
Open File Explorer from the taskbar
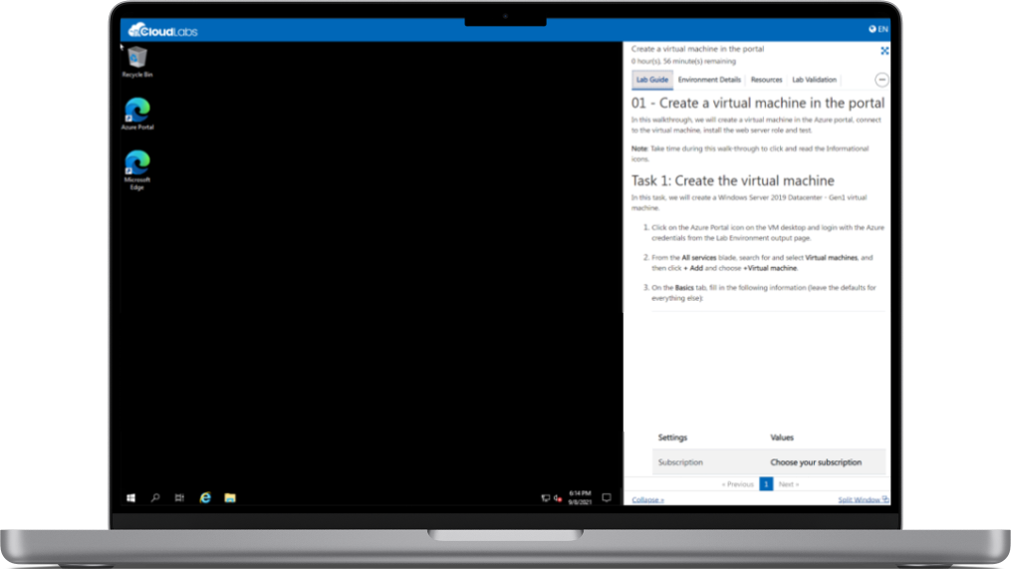point(229,497)
